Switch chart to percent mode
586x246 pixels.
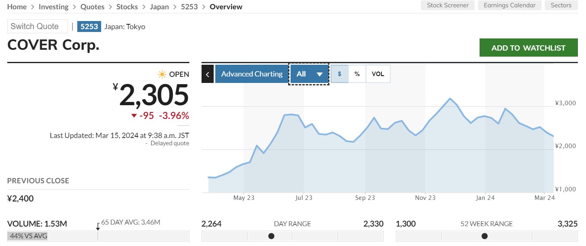357,74
